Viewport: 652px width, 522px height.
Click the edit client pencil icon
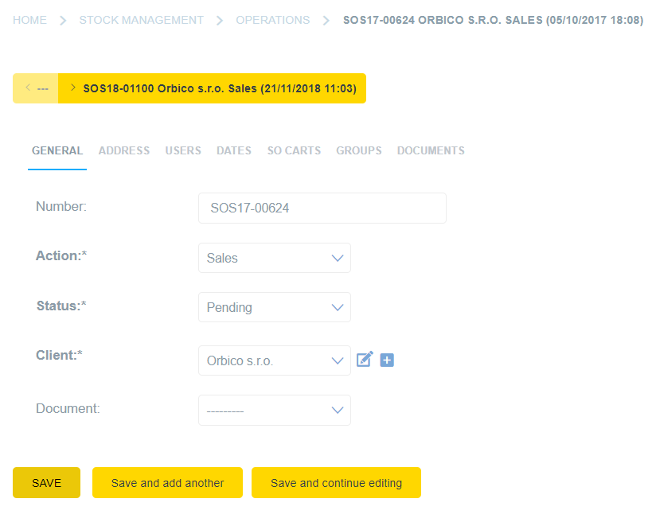[365, 360]
